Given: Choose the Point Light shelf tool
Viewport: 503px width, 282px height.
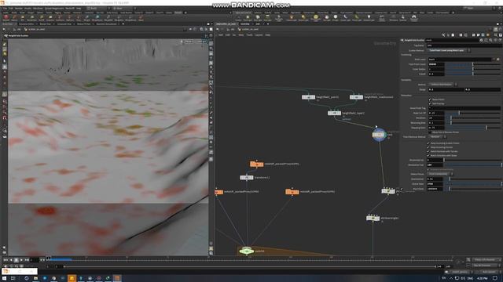Looking at the screenshot, I should click(248, 18).
